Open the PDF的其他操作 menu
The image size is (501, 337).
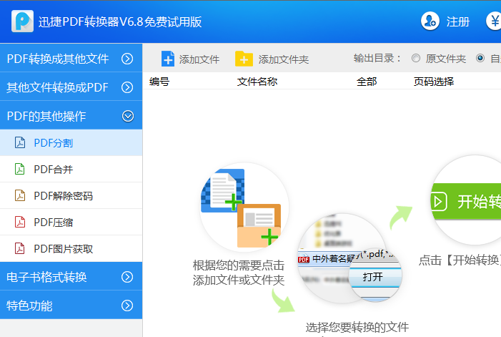point(71,116)
